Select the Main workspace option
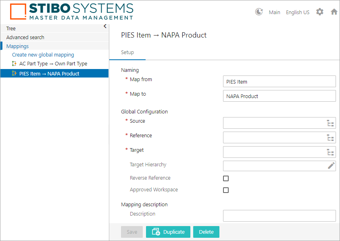The width and height of the screenshot is (340, 241). tap(274, 13)
